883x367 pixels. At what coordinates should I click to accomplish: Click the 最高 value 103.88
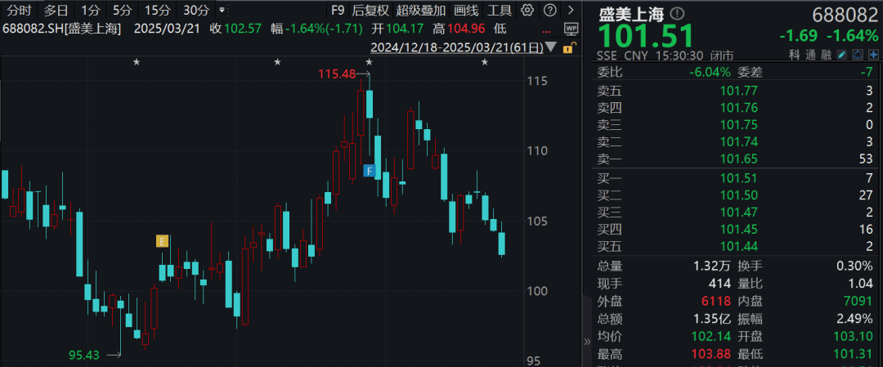pos(712,354)
